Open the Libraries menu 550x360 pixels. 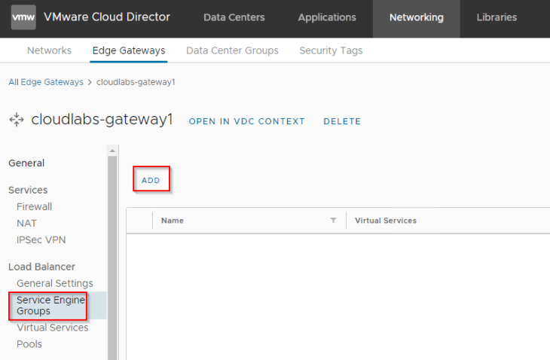(x=497, y=17)
